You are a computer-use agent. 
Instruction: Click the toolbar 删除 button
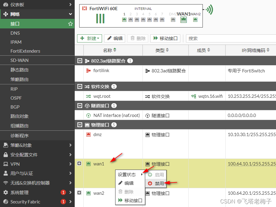(138, 39)
